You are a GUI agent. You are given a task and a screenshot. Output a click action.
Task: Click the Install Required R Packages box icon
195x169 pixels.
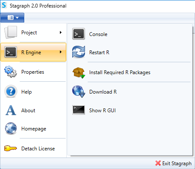coord(79,72)
